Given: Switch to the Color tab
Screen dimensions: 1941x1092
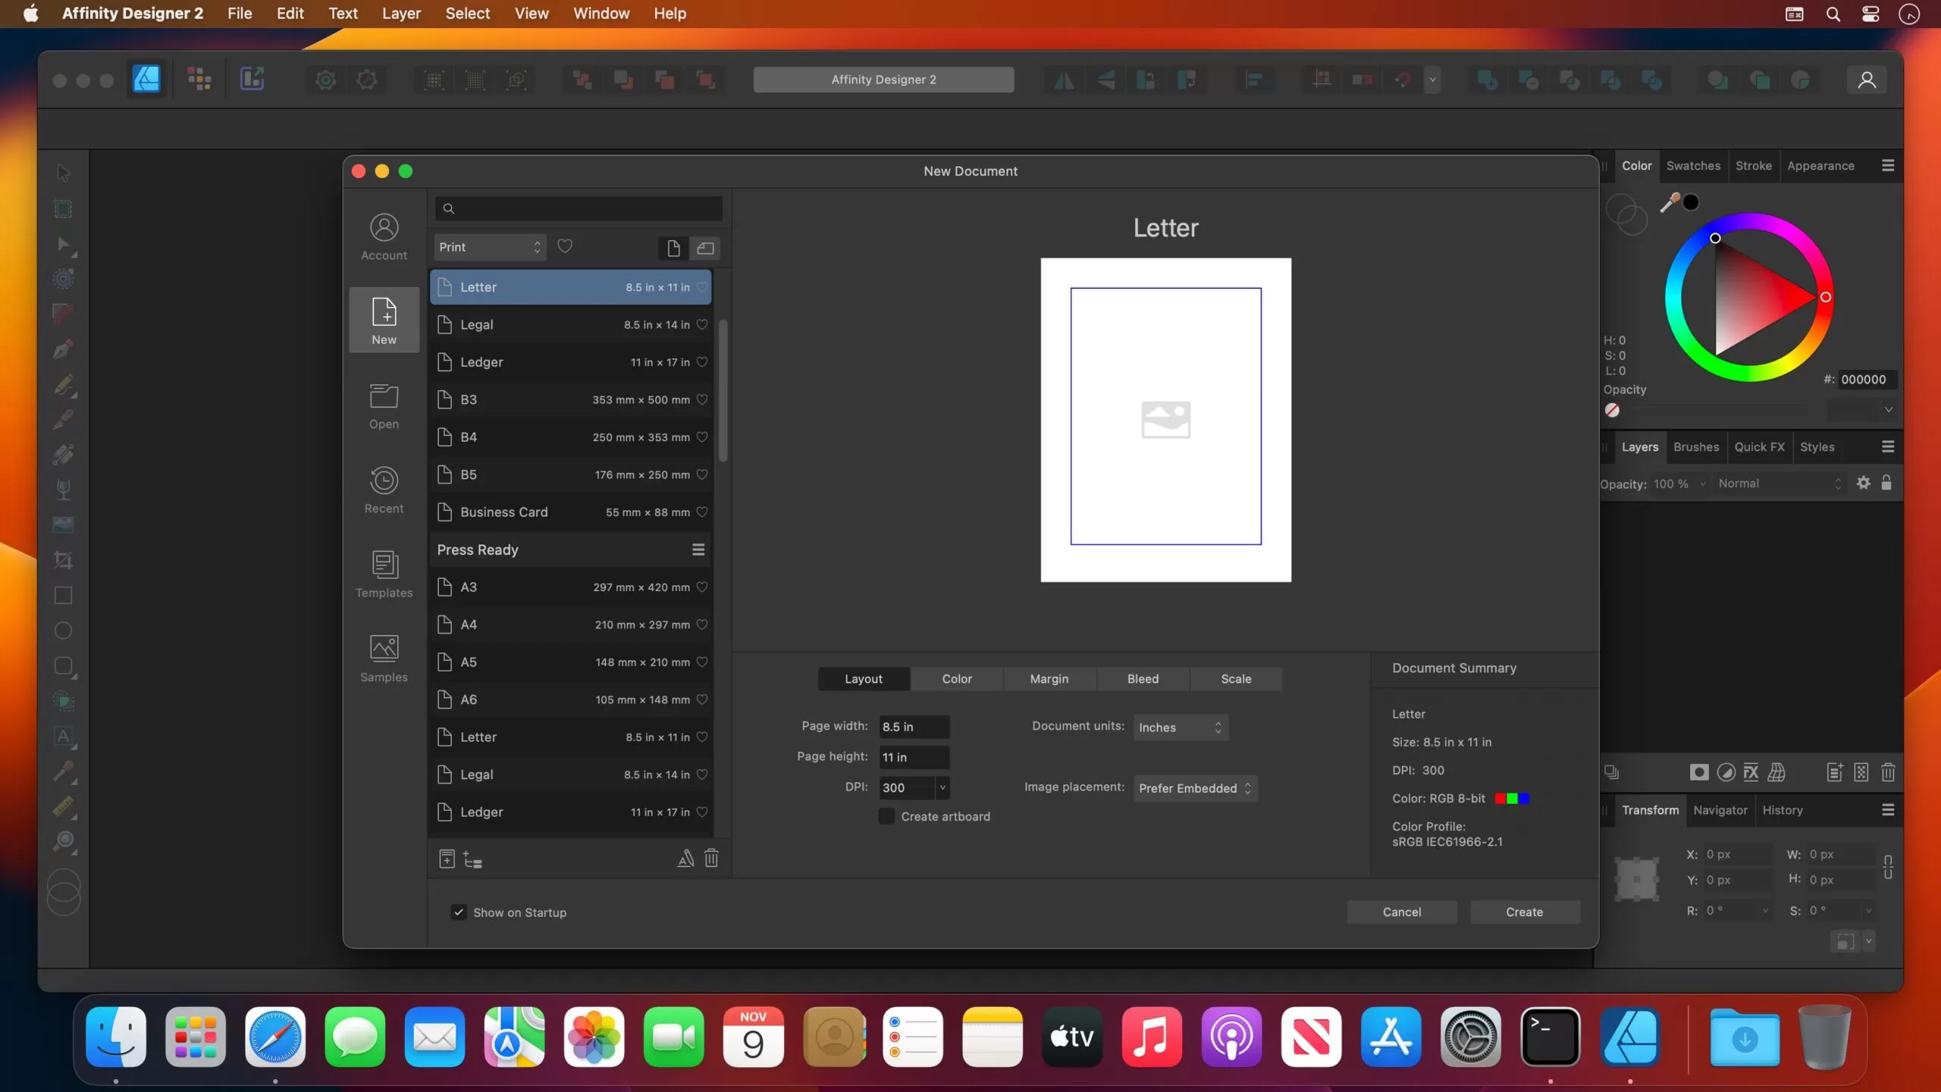Looking at the screenshot, I should tap(957, 679).
